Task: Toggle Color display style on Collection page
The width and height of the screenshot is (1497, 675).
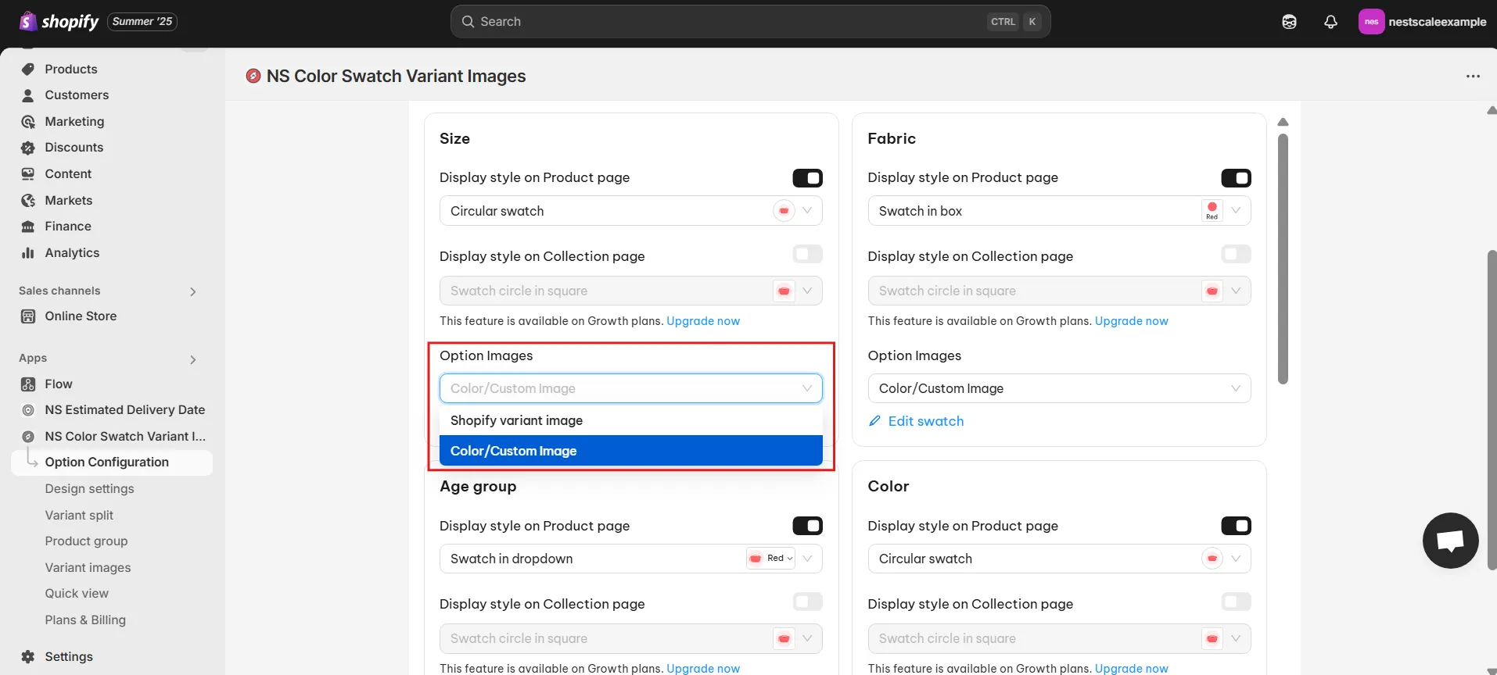Action: pos(1236,602)
